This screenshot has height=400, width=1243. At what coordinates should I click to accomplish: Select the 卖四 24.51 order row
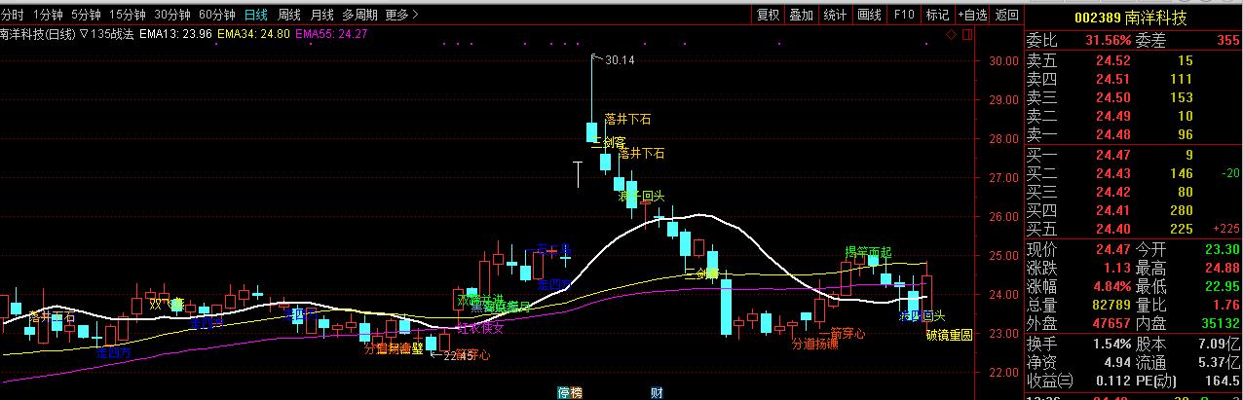tap(1134, 79)
